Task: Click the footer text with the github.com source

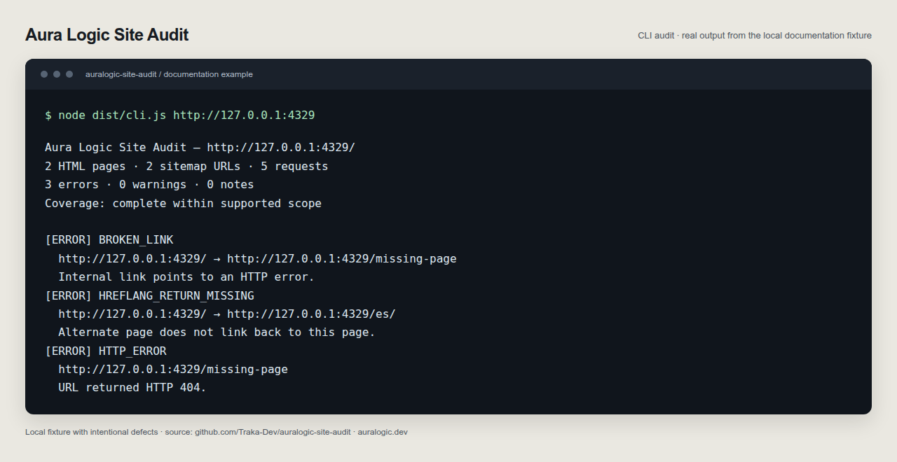Action: pos(217,432)
